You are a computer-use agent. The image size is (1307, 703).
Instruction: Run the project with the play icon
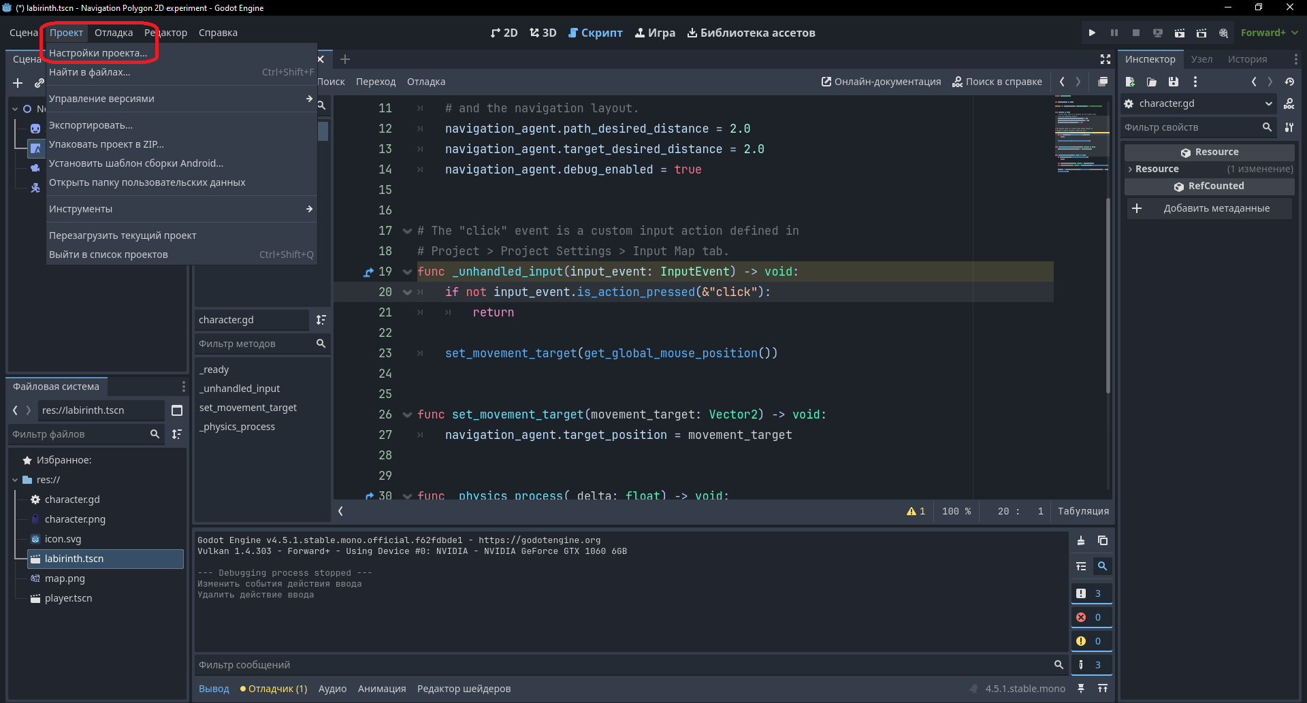(x=1092, y=33)
